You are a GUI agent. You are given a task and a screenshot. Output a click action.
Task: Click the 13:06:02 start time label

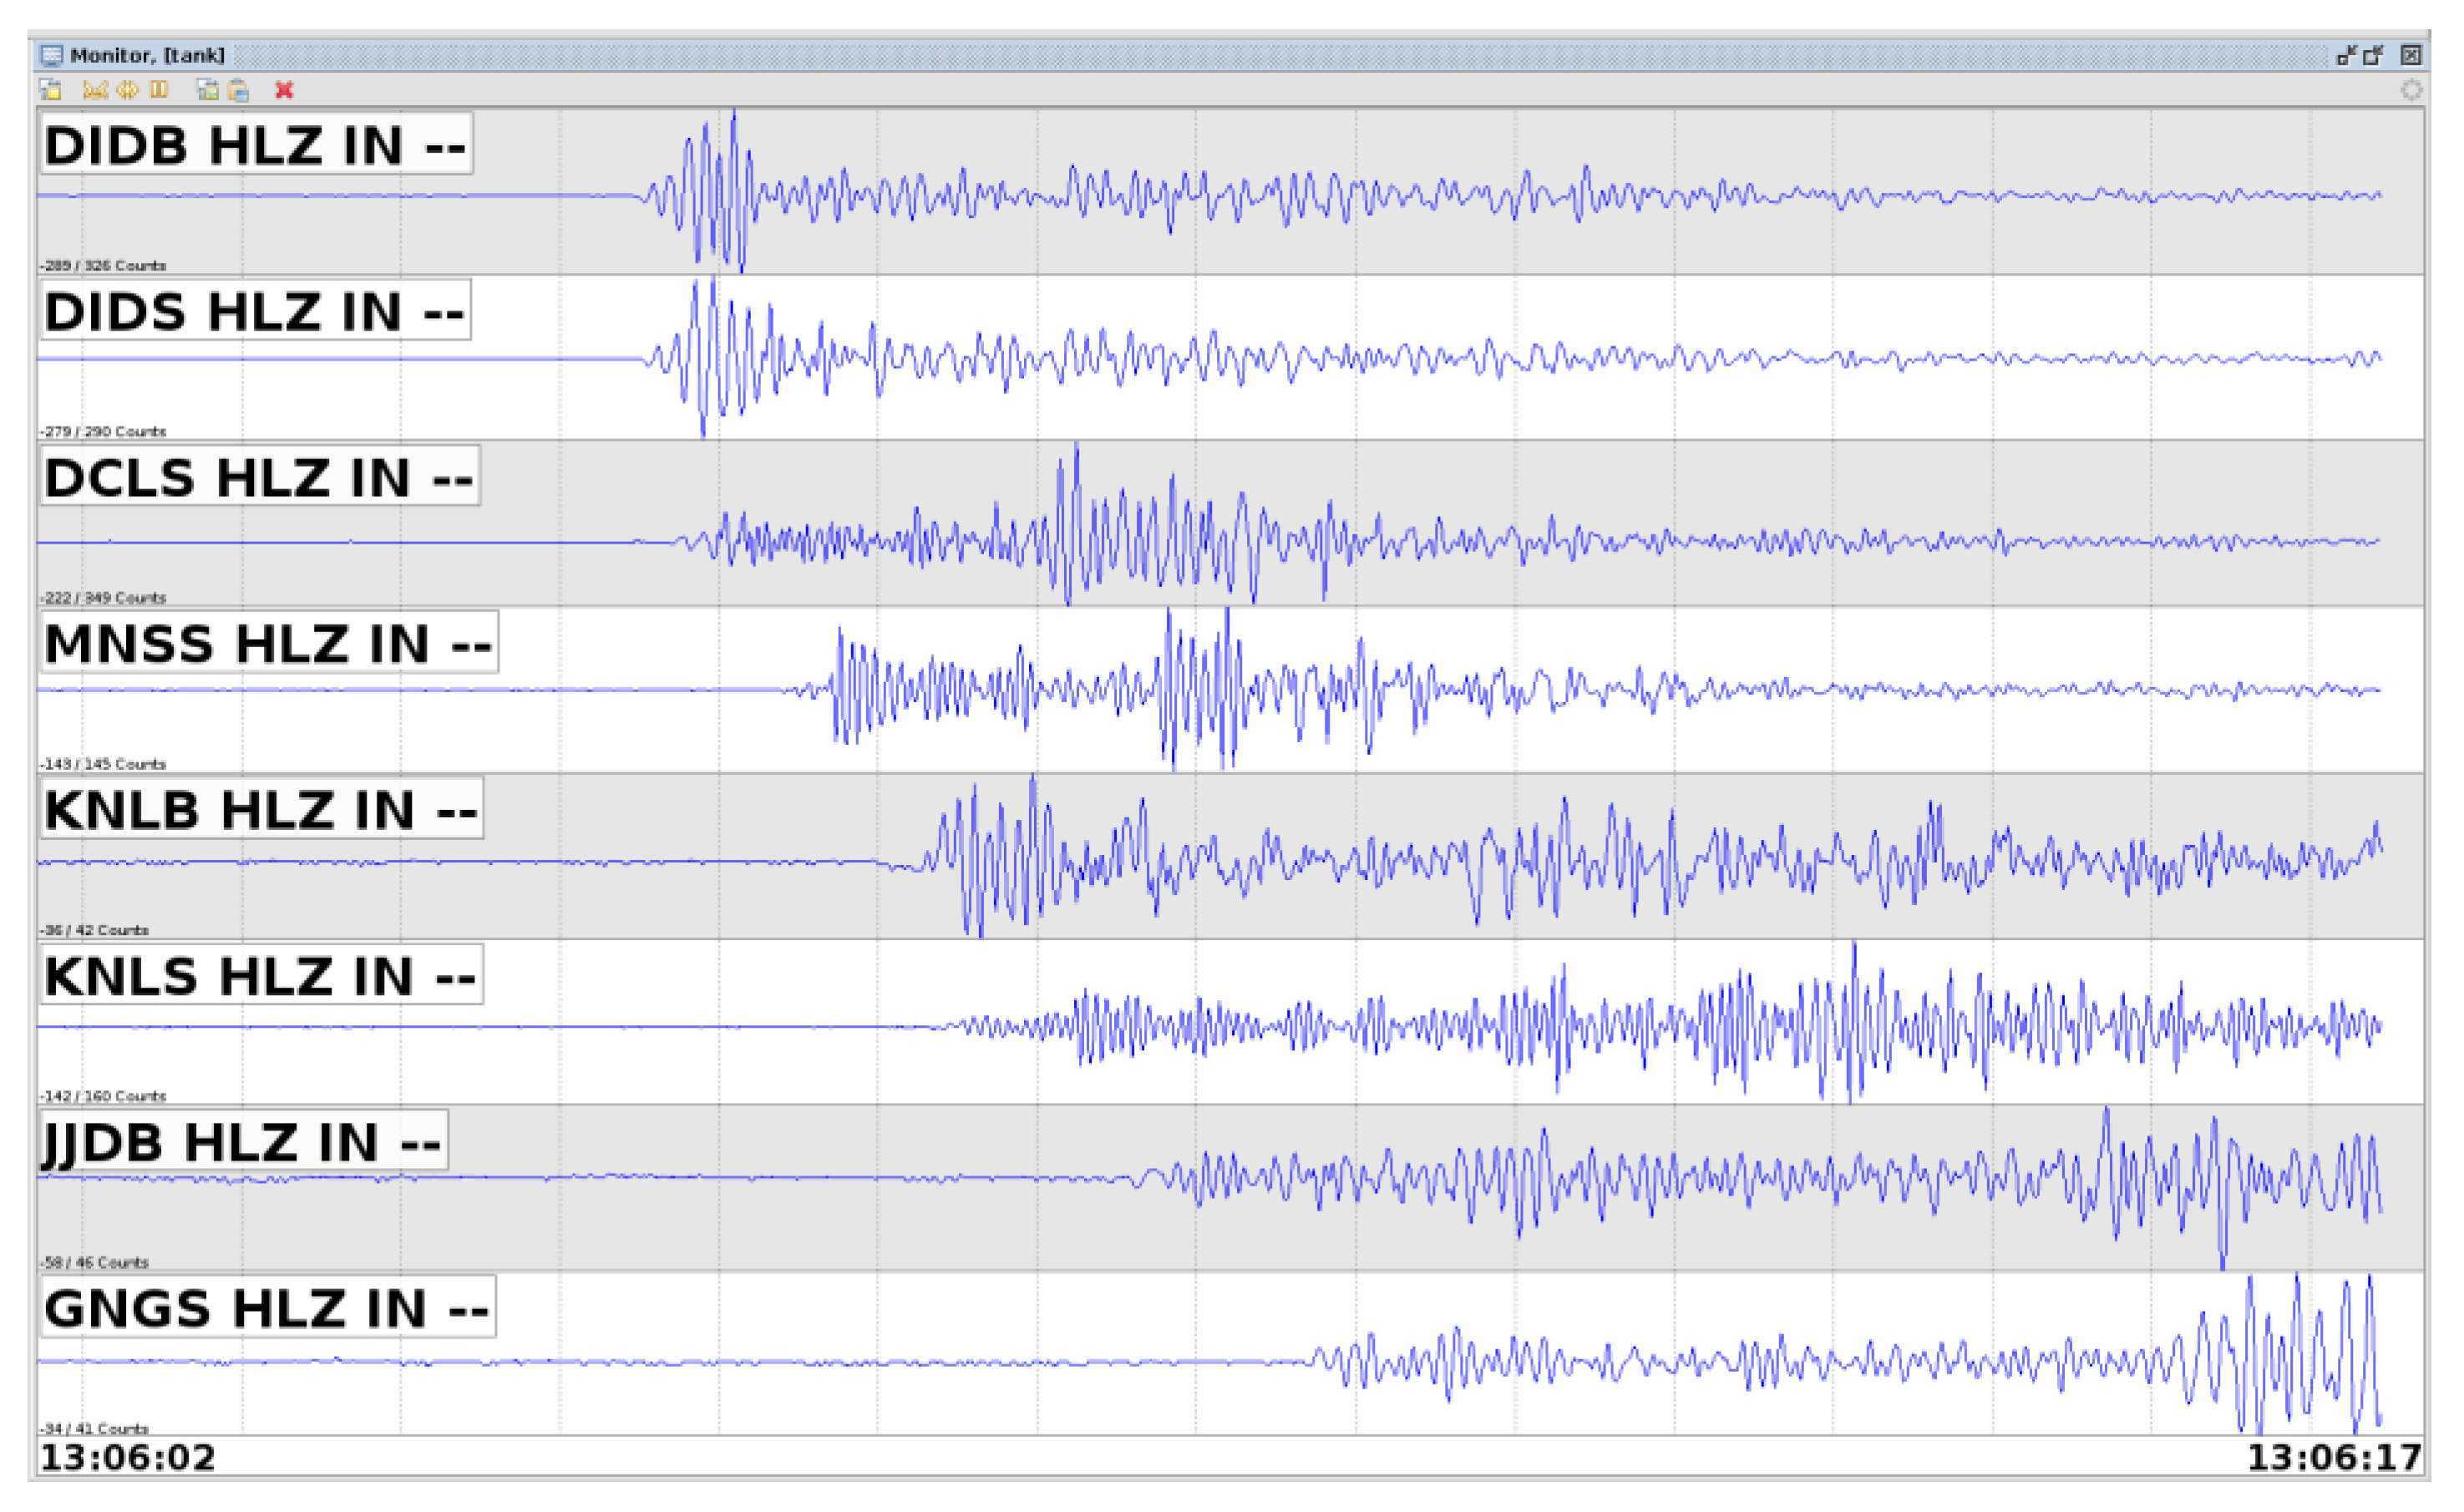(128, 1457)
